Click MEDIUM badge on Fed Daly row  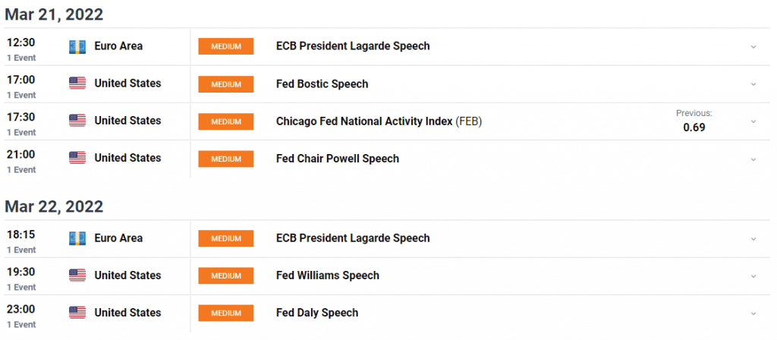[226, 313]
